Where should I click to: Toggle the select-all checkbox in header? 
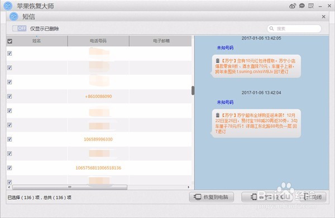10,41
